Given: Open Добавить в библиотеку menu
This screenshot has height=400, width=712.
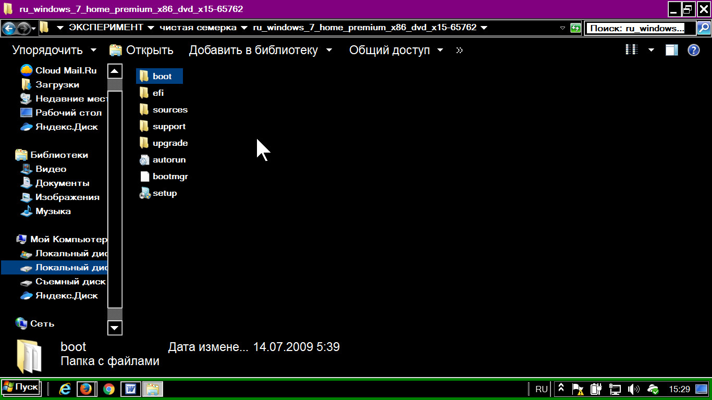Looking at the screenshot, I should pos(261,50).
